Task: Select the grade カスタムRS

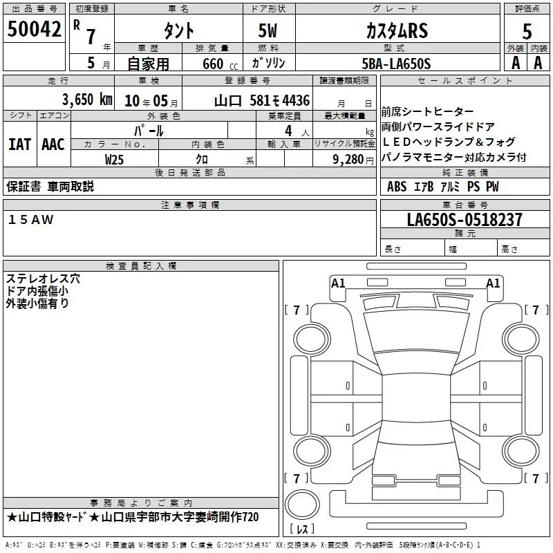Action: [x=397, y=30]
